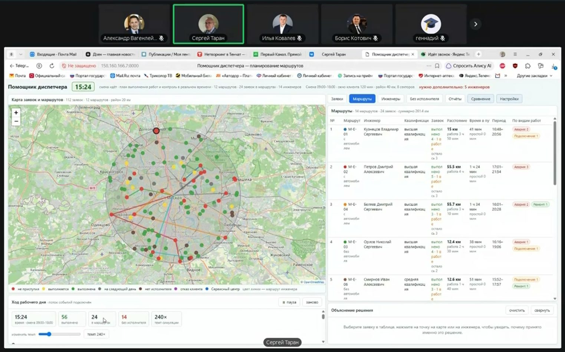Select the Кузнецов Владимир Сергеевич route row
The width and height of the screenshot is (565, 352).
pos(441,143)
